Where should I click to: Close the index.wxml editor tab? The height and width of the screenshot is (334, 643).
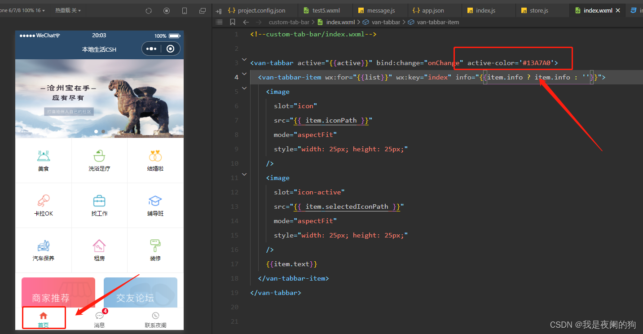tap(618, 10)
